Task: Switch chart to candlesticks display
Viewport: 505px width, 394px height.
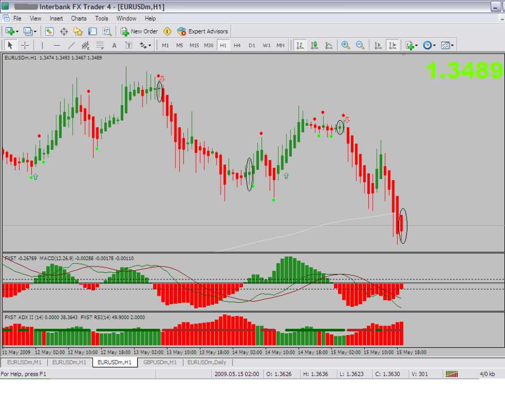Action: click(315, 46)
